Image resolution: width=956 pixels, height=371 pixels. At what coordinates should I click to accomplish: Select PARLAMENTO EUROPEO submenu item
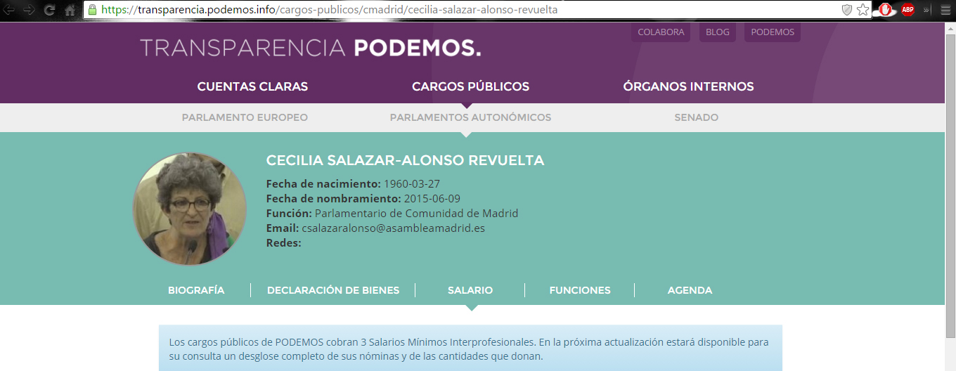click(245, 117)
